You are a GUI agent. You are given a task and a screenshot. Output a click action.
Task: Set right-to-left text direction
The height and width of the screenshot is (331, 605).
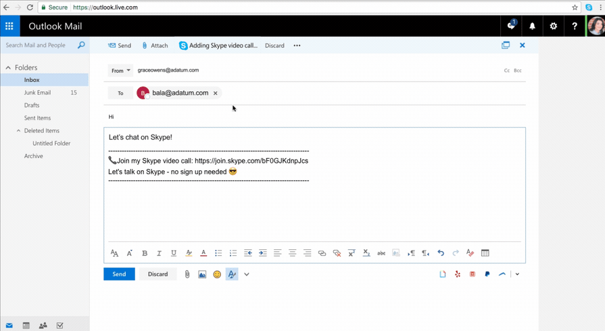point(426,253)
